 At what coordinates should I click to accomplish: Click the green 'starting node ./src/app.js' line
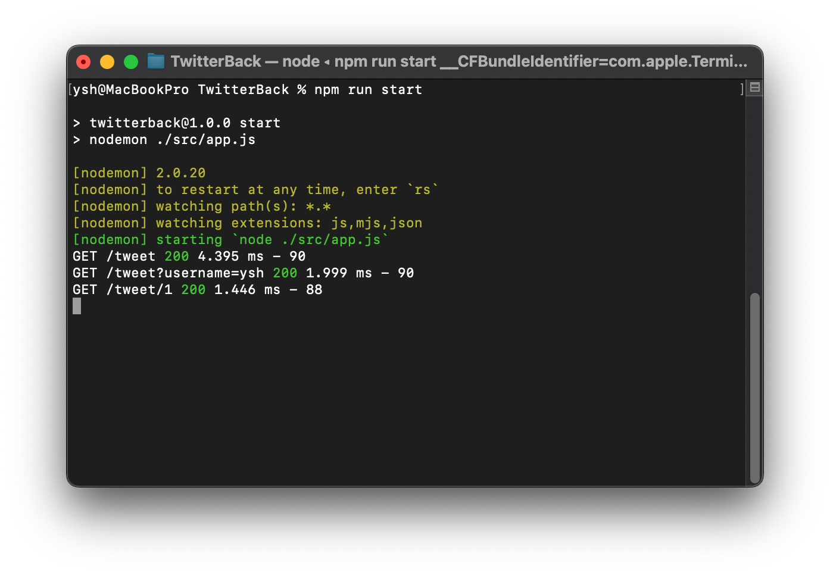click(230, 240)
